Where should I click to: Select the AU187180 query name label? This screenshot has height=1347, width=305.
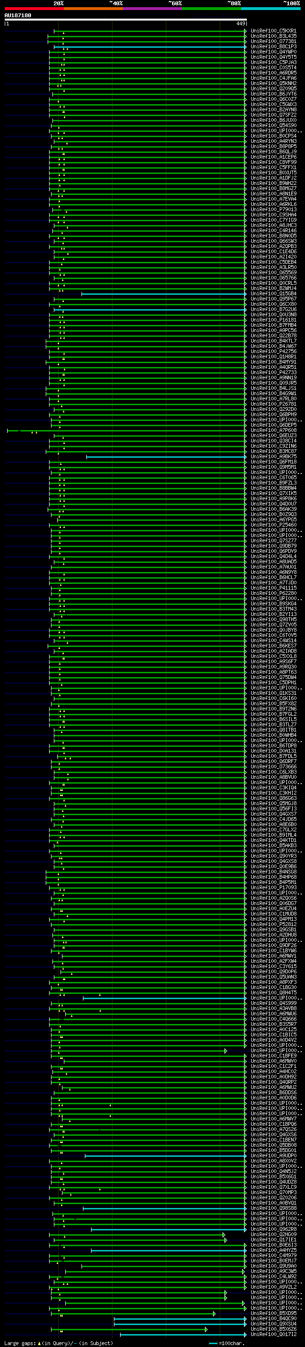(x=18, y=16)
